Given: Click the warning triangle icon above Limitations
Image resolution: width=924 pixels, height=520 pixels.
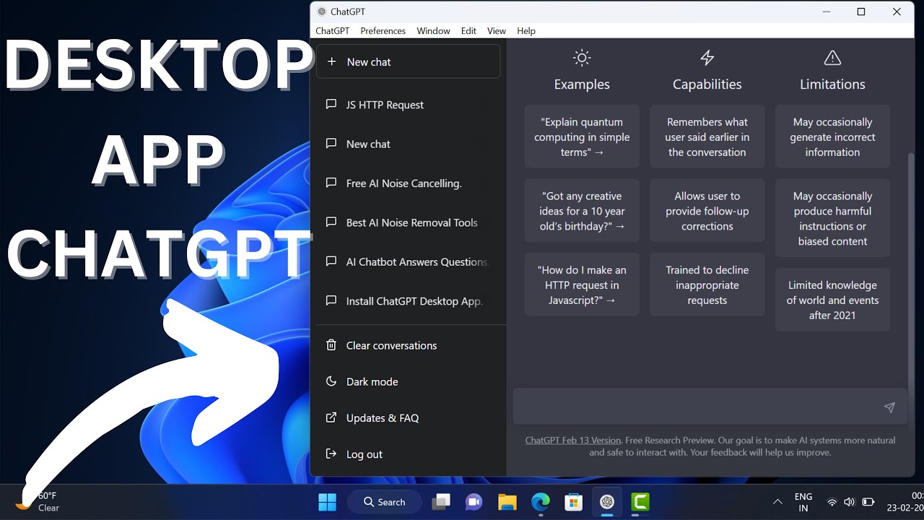Looking at the screenshot, I should (x=832, y=58).
